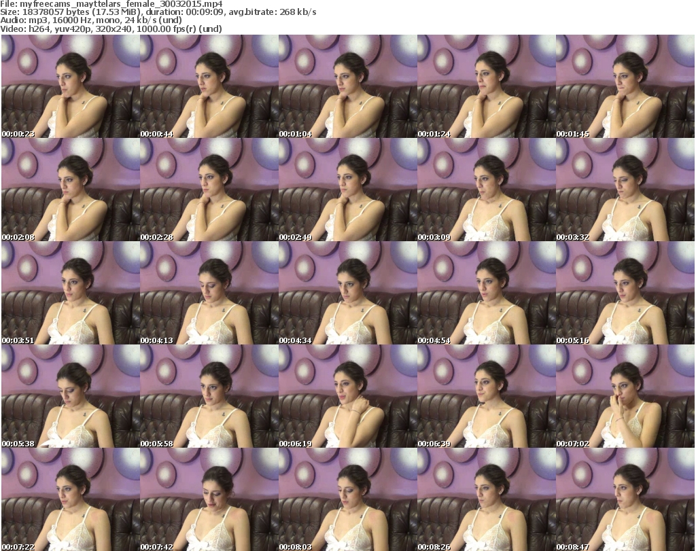Open the thumbnail stamped 00:05:16
This screenshot has height=551, width=696.
click(625, 293)
